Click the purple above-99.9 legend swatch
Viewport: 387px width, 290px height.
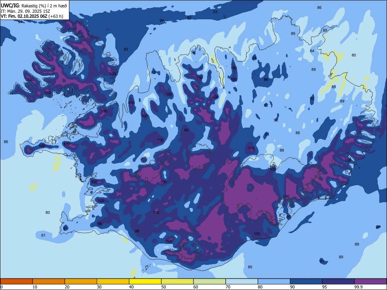[370, 281]
